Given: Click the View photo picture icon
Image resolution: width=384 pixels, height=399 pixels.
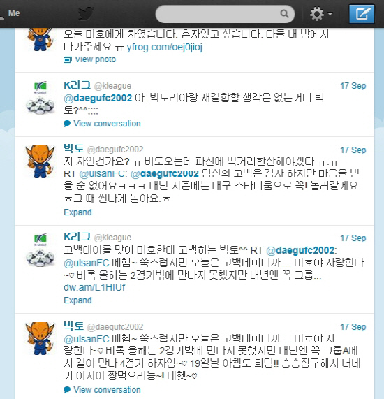Looking at the screenshot, I should click(68, 60).
